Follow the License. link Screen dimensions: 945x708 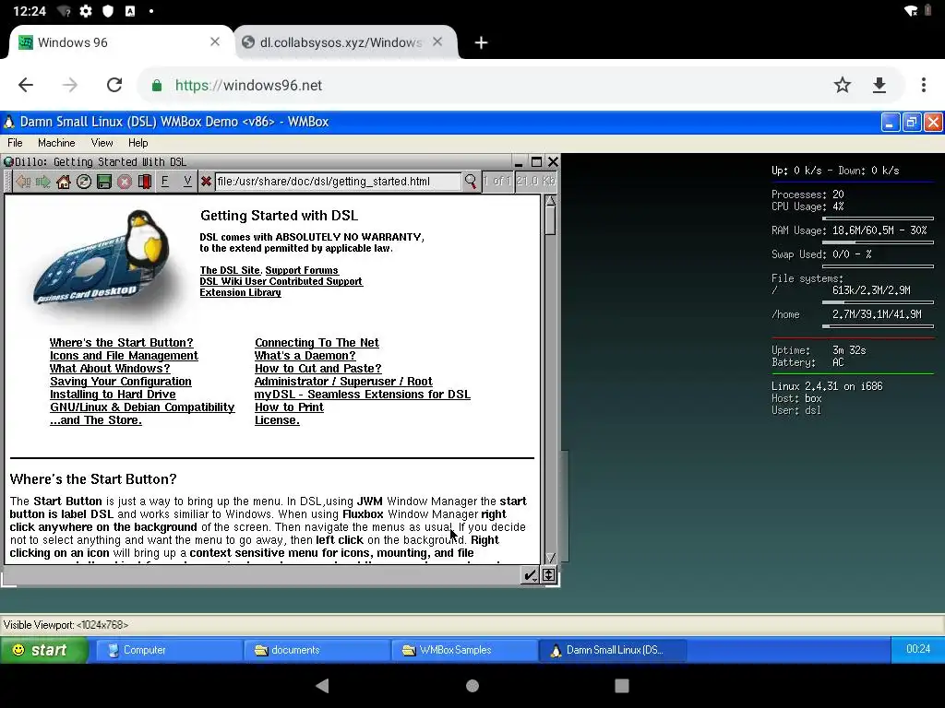point(277,420)
